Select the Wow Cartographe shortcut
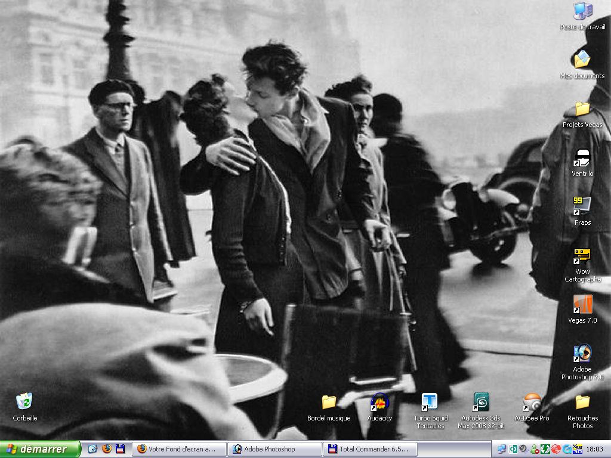Image resolution: width=611 pixels, height=458 pixels. coord(582,265)
